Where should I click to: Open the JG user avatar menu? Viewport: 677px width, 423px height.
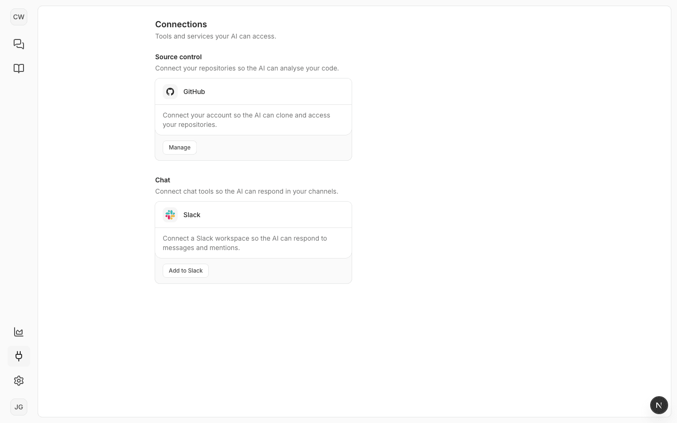point(19,407)
